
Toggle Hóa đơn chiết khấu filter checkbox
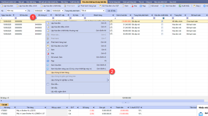[163, 18]
